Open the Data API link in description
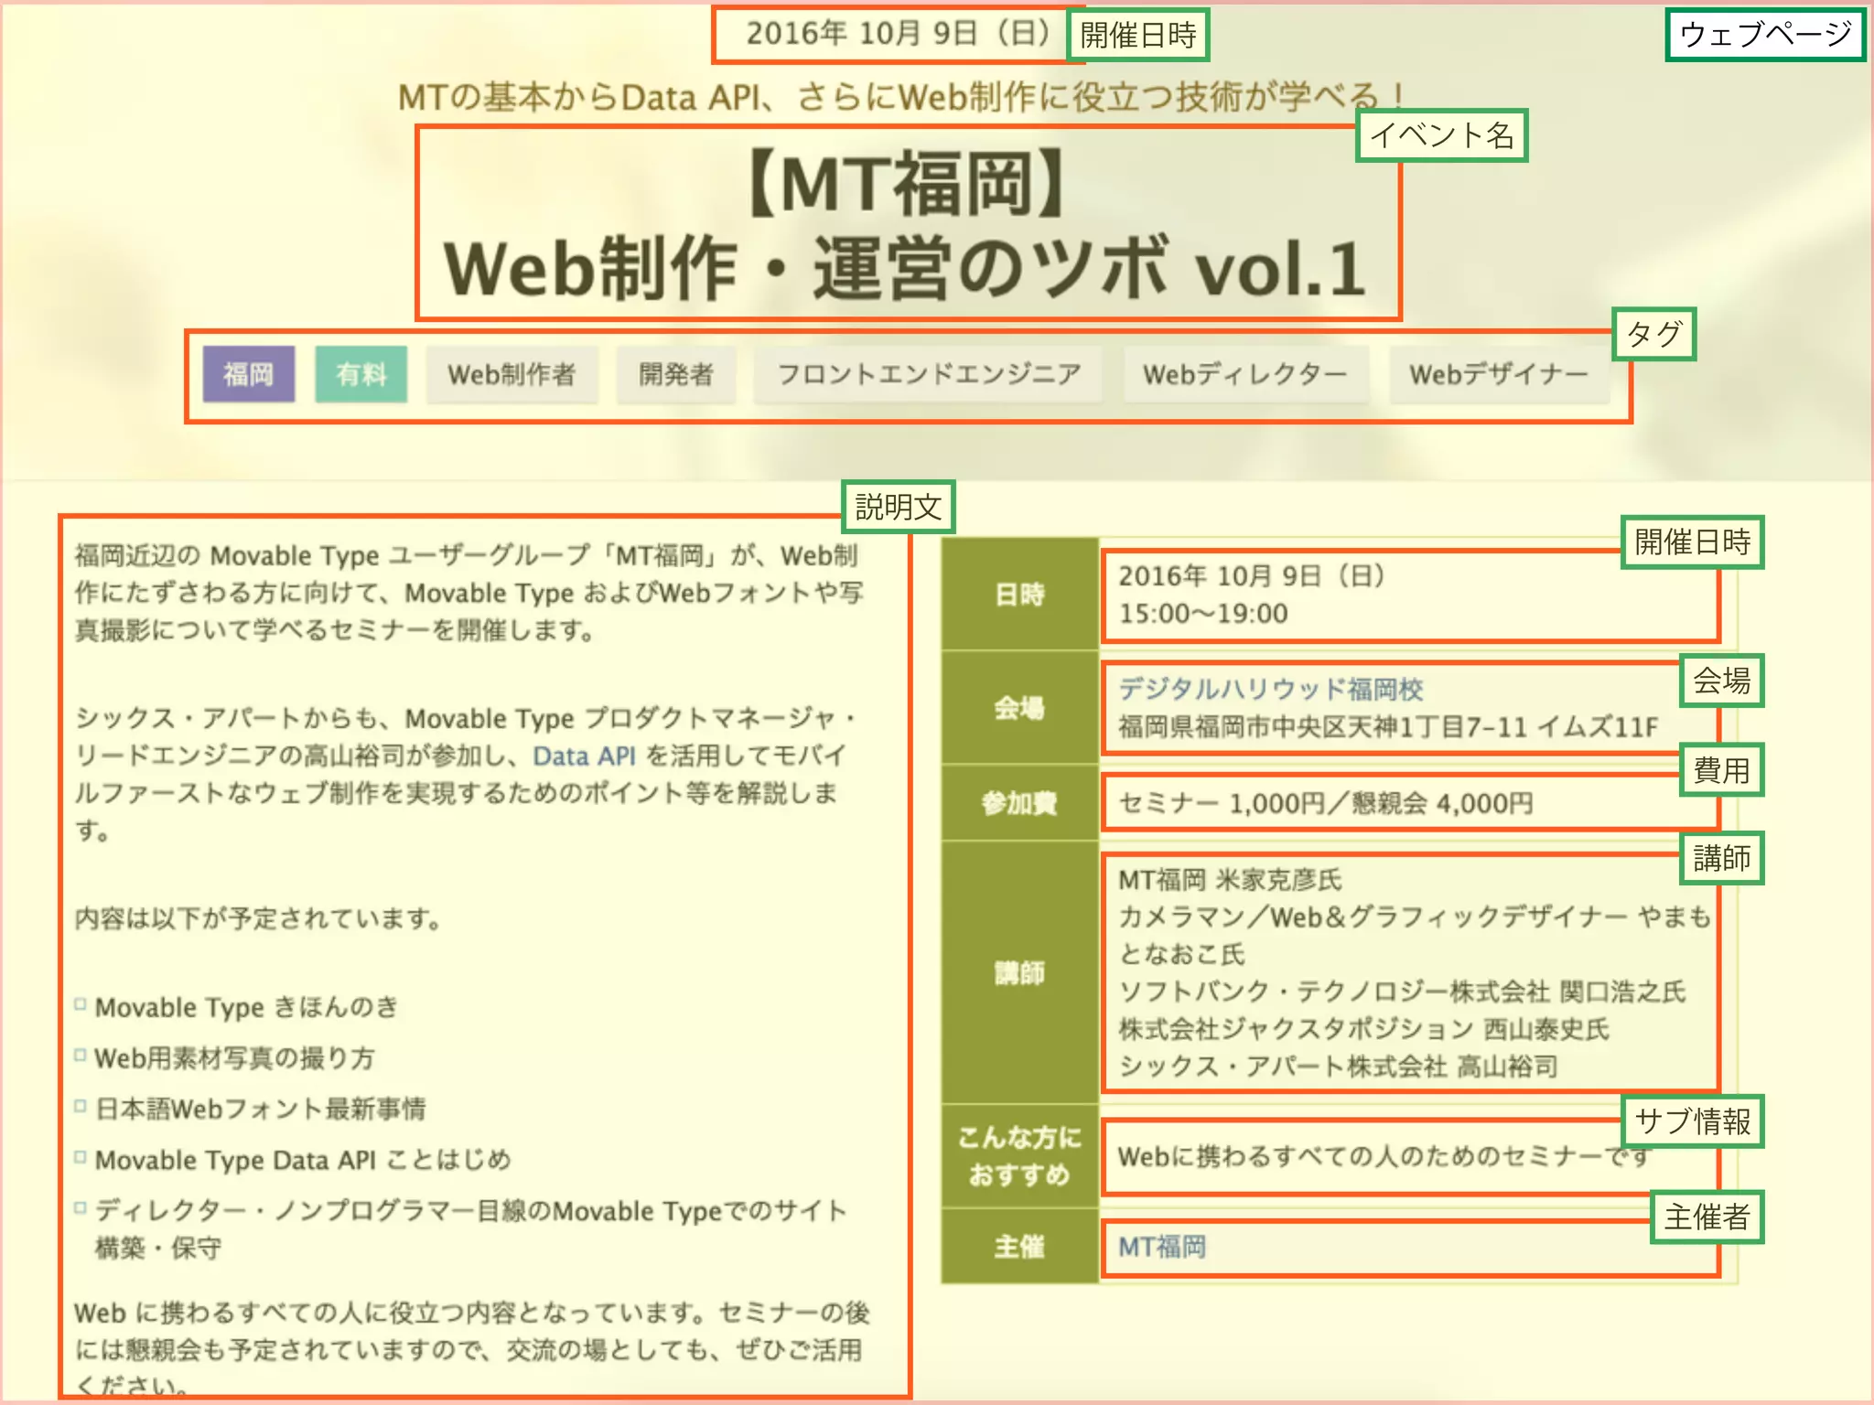The width and height of the screenshot is (1874, 1405). (x=584, y=756)
